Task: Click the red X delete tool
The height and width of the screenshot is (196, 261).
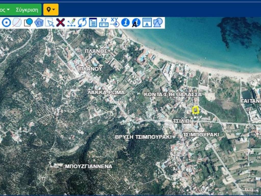Action: pyautogui.click(x=60, y=23)
